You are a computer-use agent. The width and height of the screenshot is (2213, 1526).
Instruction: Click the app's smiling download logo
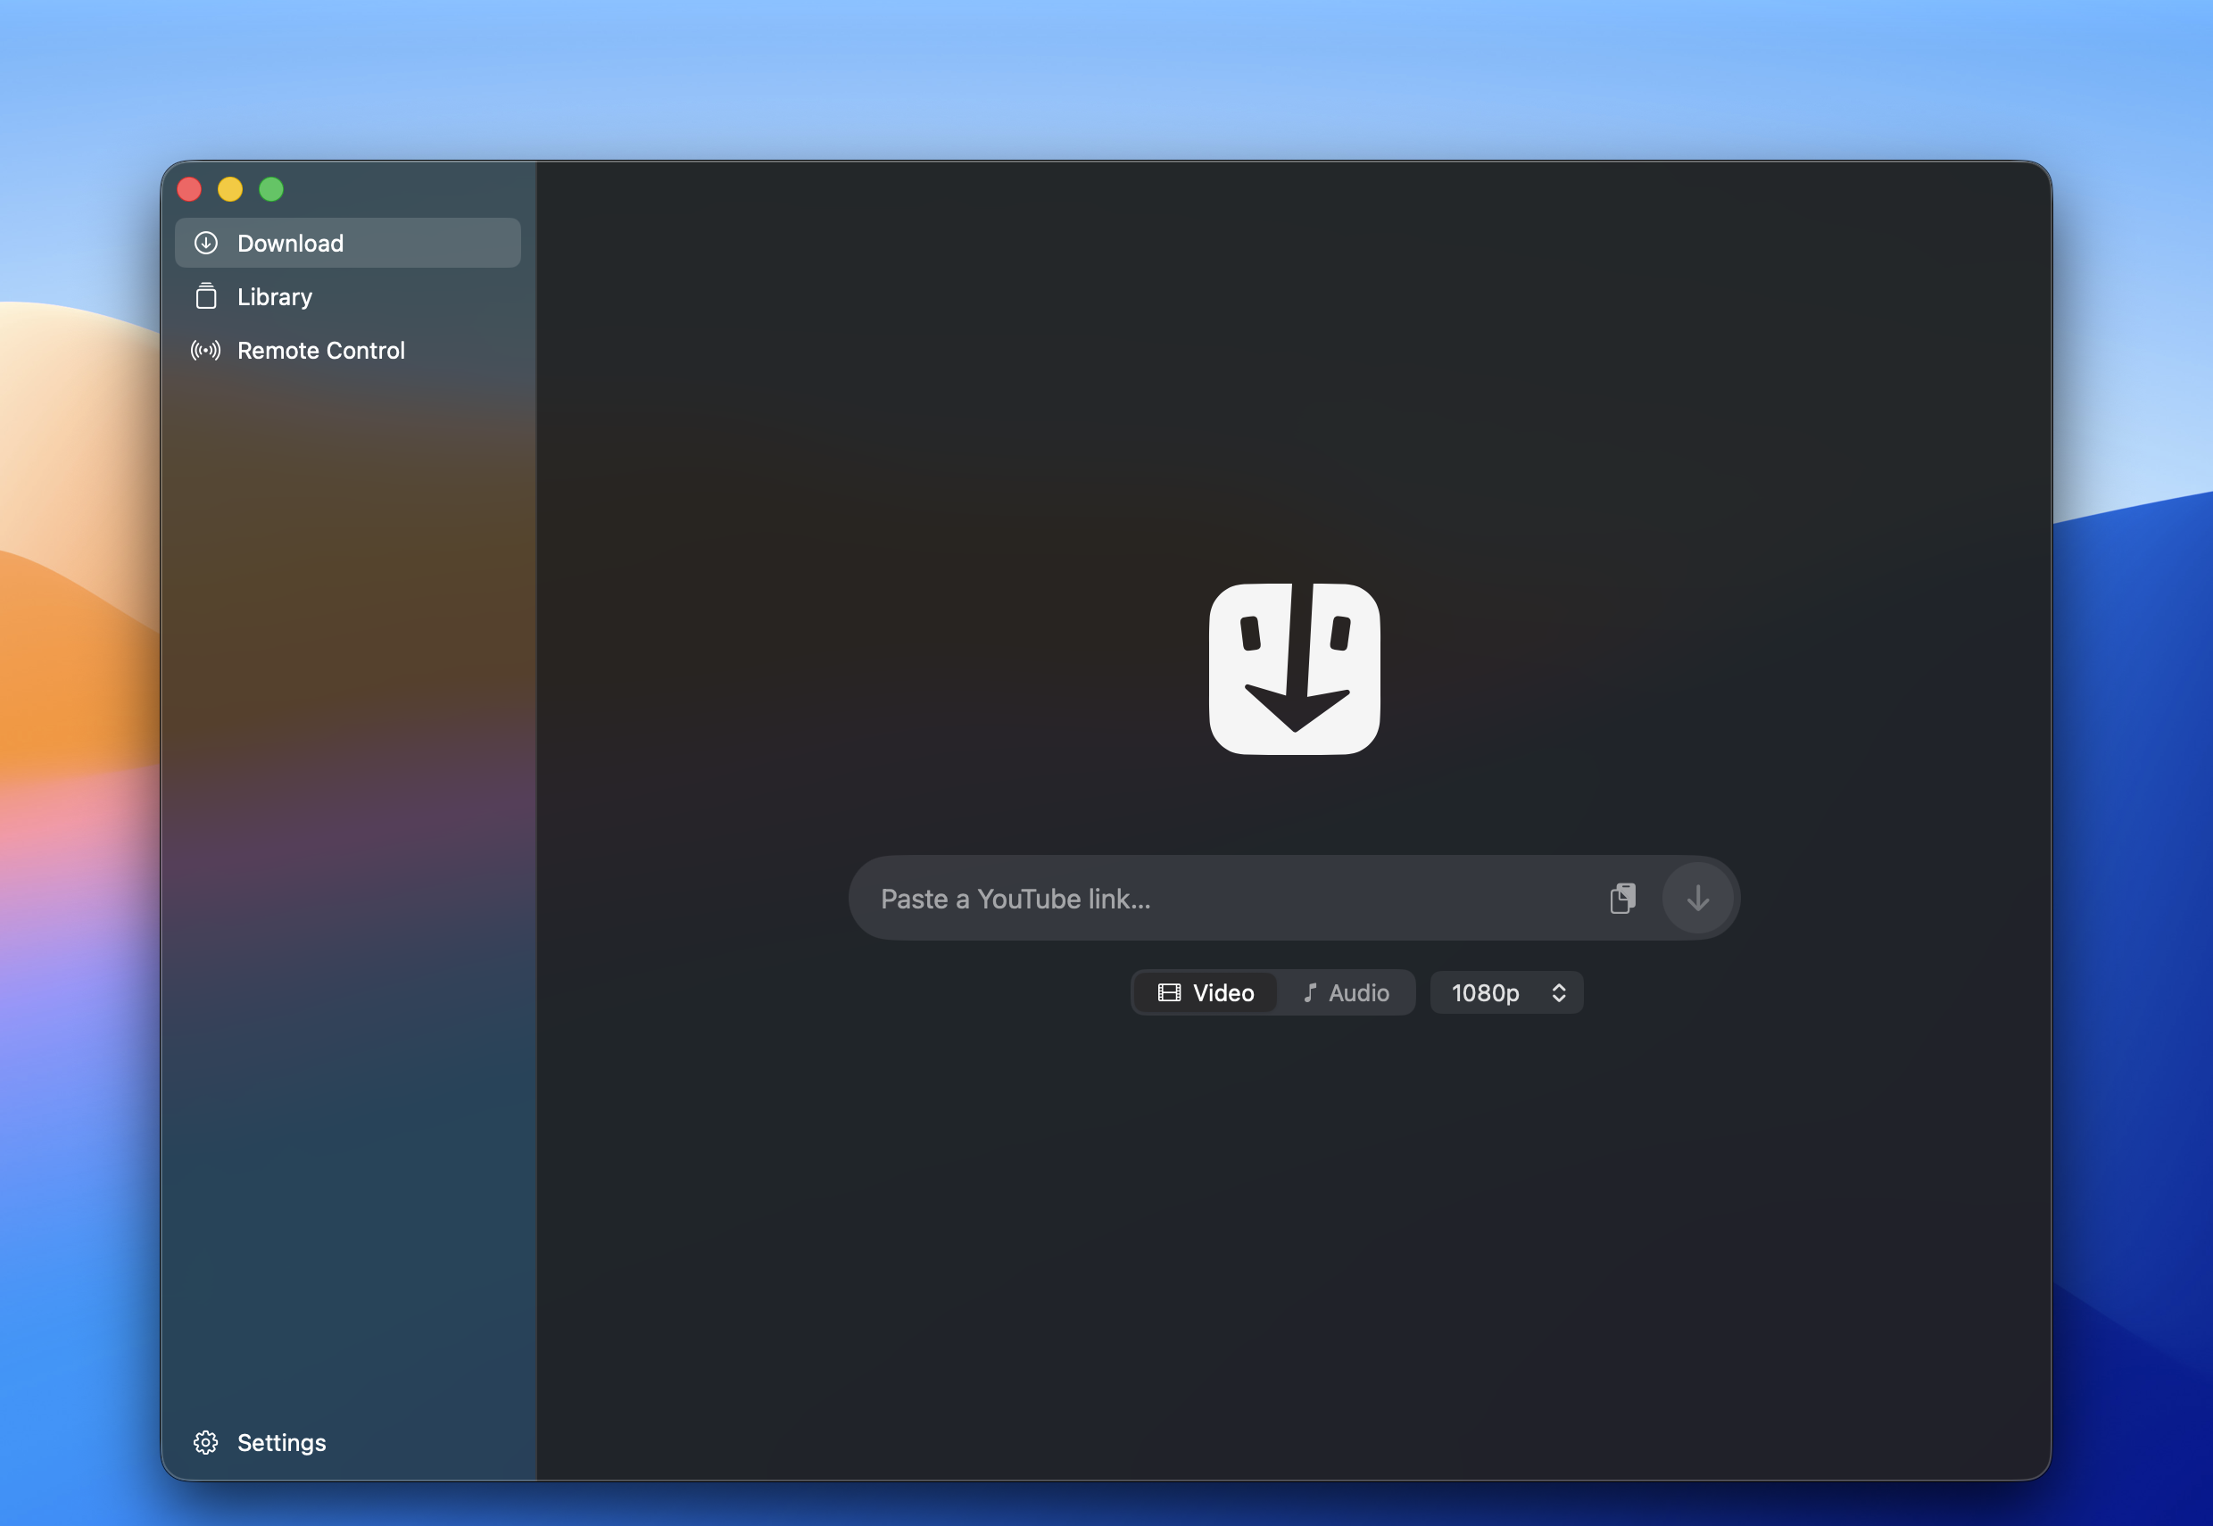1295,668
